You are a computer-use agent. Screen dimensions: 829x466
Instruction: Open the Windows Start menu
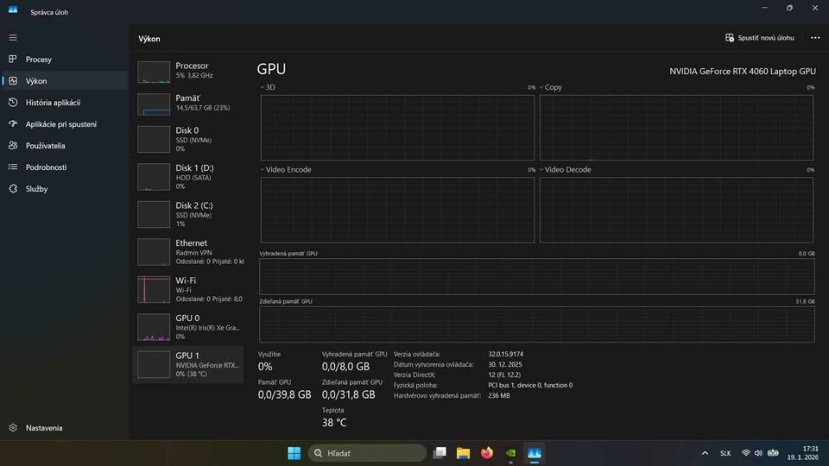point(294,453)
